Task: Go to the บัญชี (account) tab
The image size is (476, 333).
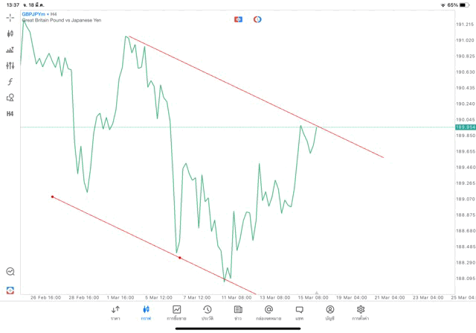Action: point(329,312)
